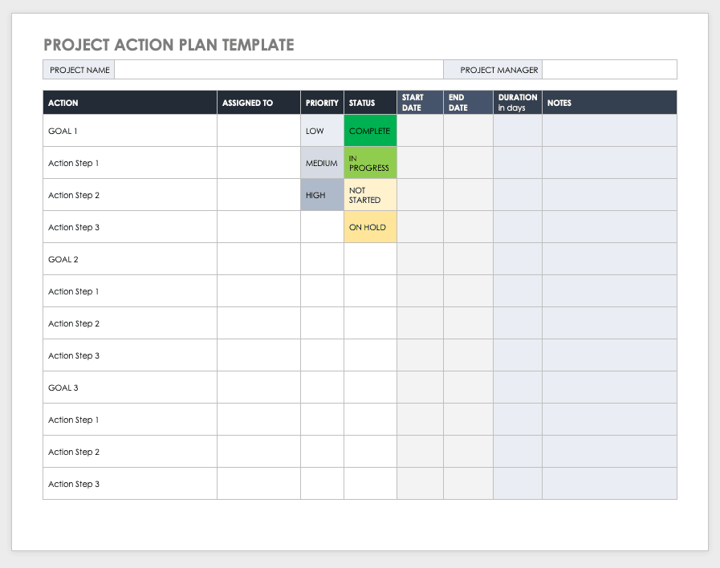Select the IN PROGRESS status cell
Image resolution: width=720 pixels, height=568 pixels.
tap(370, 163)
